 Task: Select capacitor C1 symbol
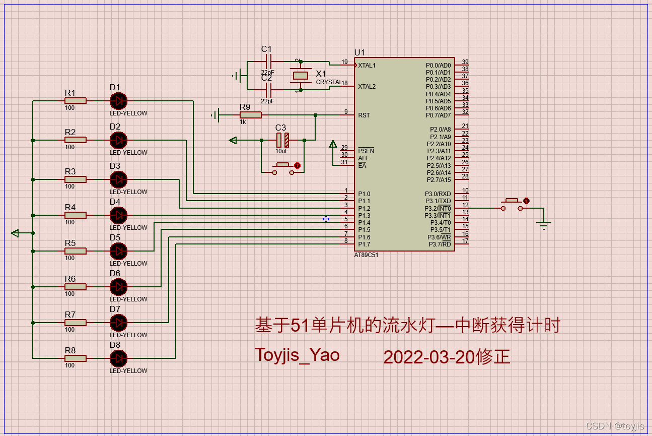click(268, 61)
